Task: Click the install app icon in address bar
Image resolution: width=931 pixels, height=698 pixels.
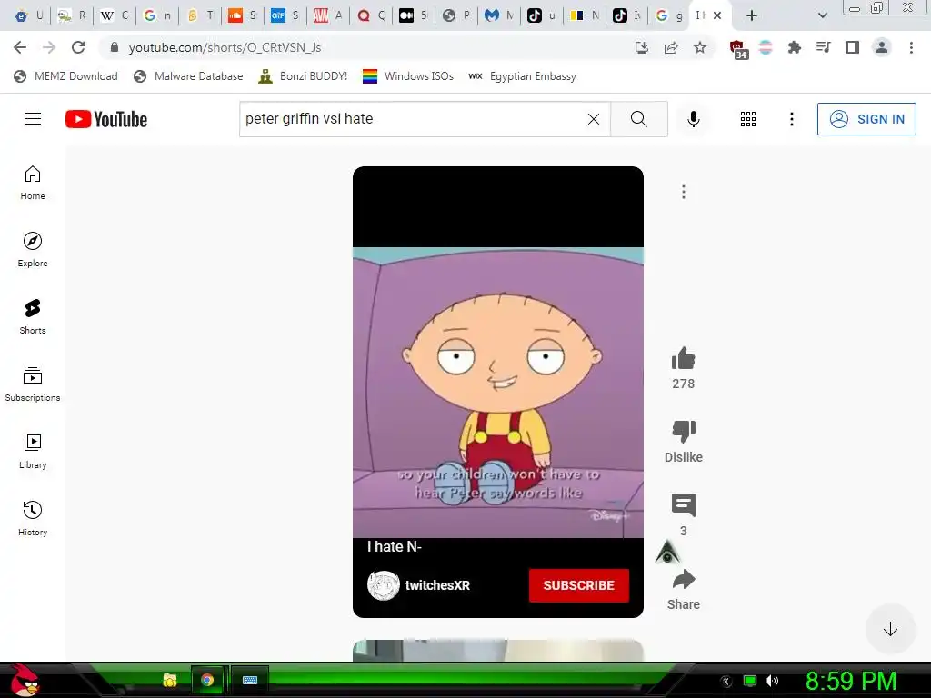Action: pyautogui.click(x=642, y=47)
